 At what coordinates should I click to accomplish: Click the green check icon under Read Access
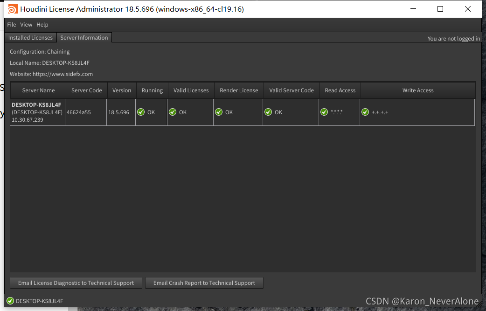[324, 112]
